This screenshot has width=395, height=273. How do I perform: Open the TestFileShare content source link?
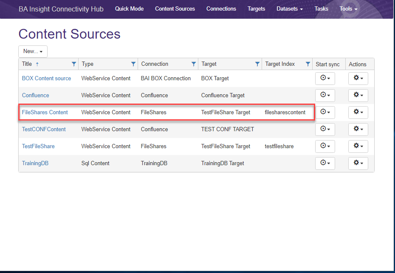(38, 146)
